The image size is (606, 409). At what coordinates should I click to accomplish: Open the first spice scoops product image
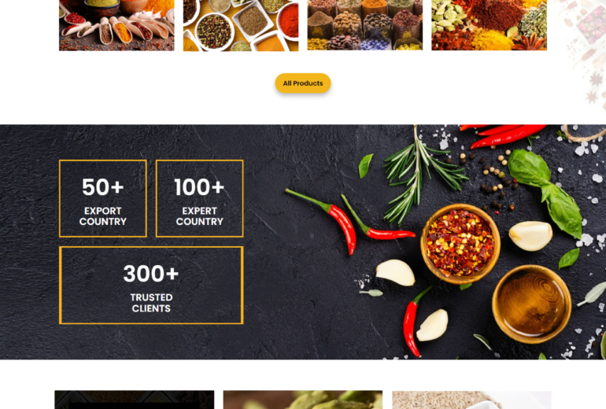(x=116, y=25)
